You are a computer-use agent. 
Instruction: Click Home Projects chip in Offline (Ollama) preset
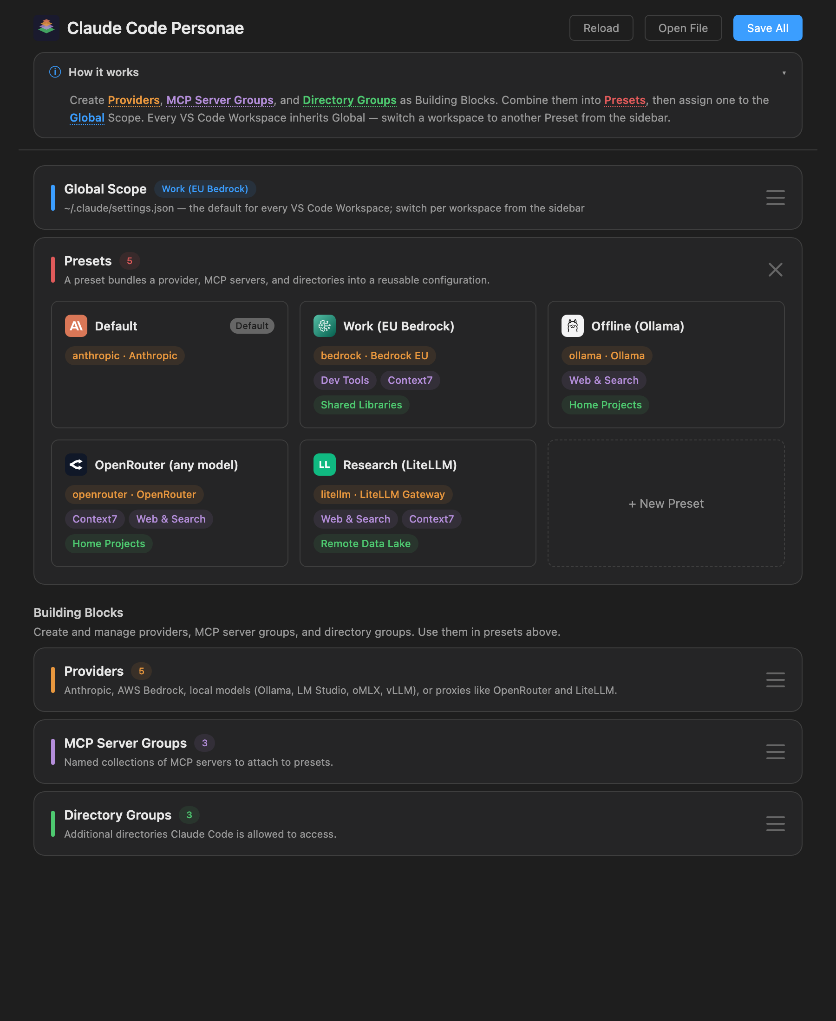pos(605,405)
